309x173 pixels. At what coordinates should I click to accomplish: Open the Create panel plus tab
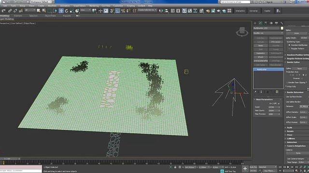click(x=255, y=23)
